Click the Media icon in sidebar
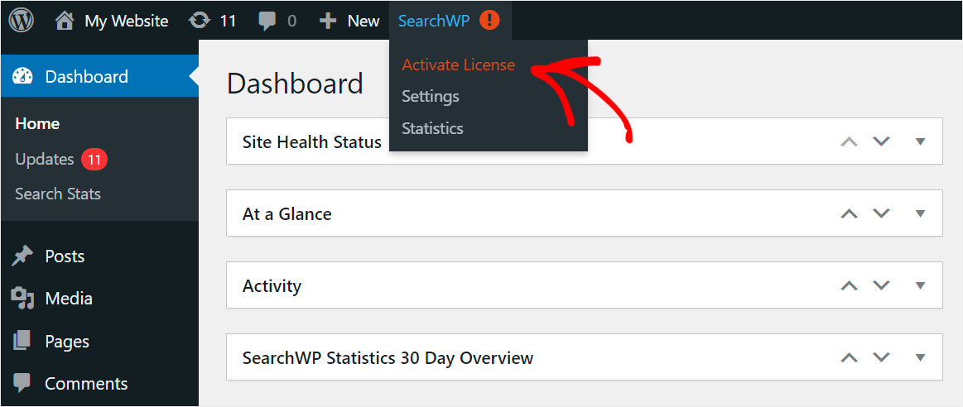 click(22, 299)
